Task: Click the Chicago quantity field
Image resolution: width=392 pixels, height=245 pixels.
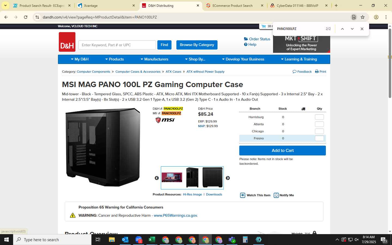Action: coord(319,131)
